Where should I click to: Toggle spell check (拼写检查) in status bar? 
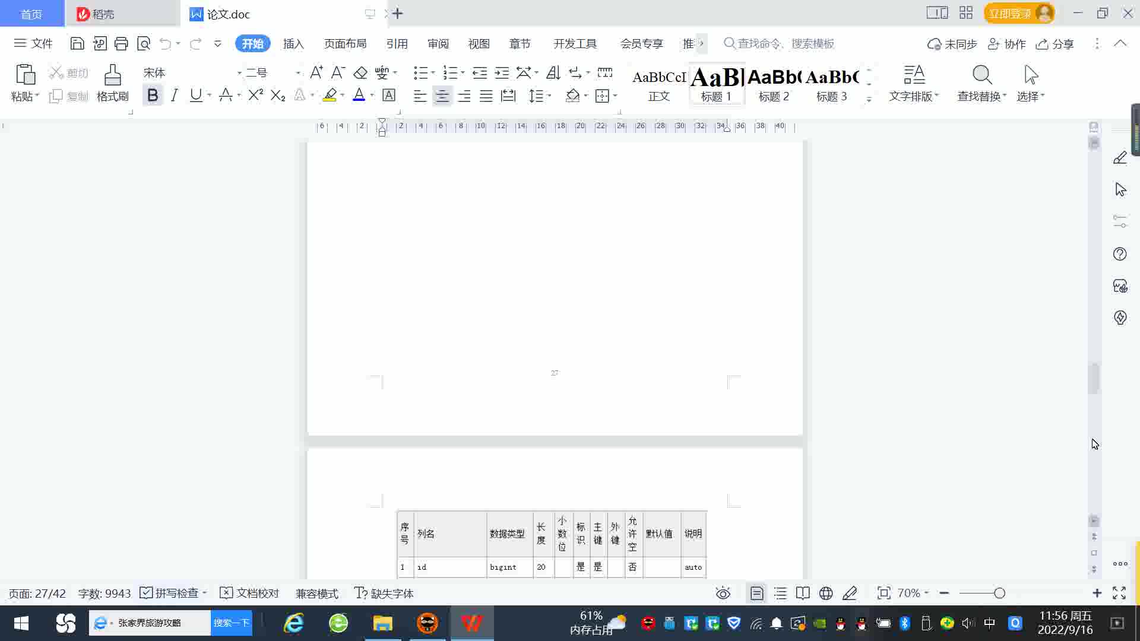point(172,593)
